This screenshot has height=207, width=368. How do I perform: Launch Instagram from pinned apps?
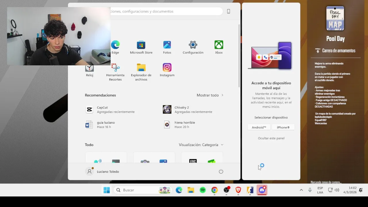(x=167, y=70)
